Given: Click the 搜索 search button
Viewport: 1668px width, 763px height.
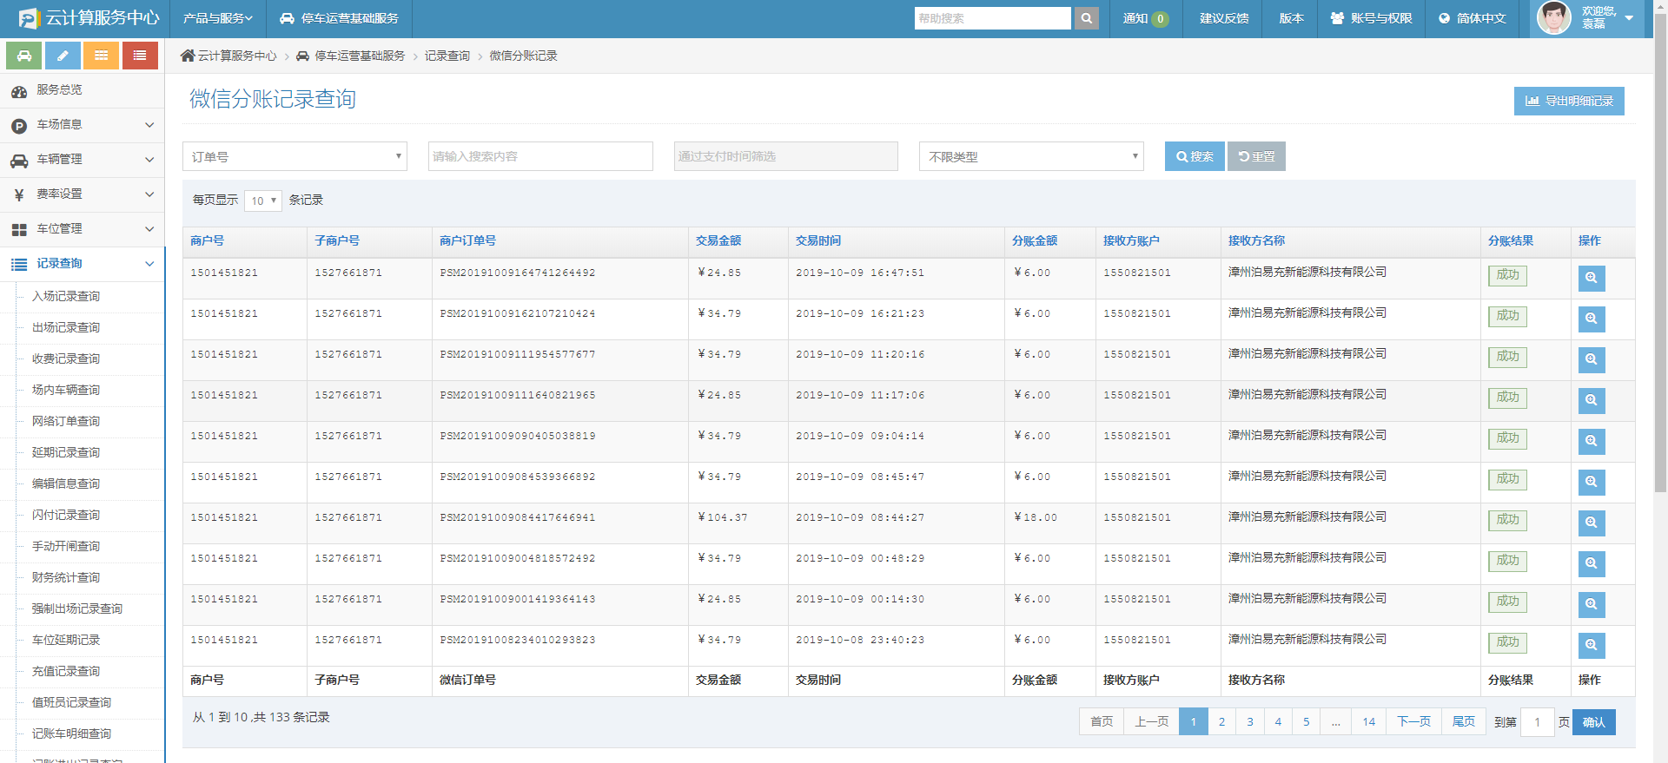Looking at the screenshot, I should point(1194,156).
